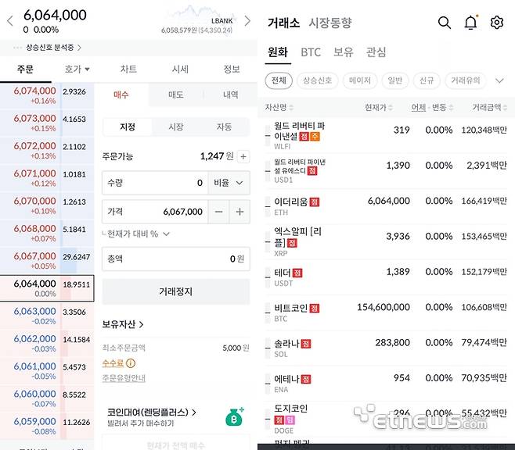515x450 pixels.
Task: Open settings gear icon
Action: tap(496, 23)
